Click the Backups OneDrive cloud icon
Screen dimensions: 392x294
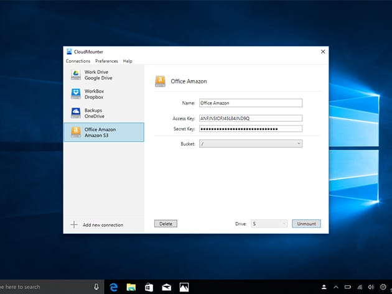75,113
